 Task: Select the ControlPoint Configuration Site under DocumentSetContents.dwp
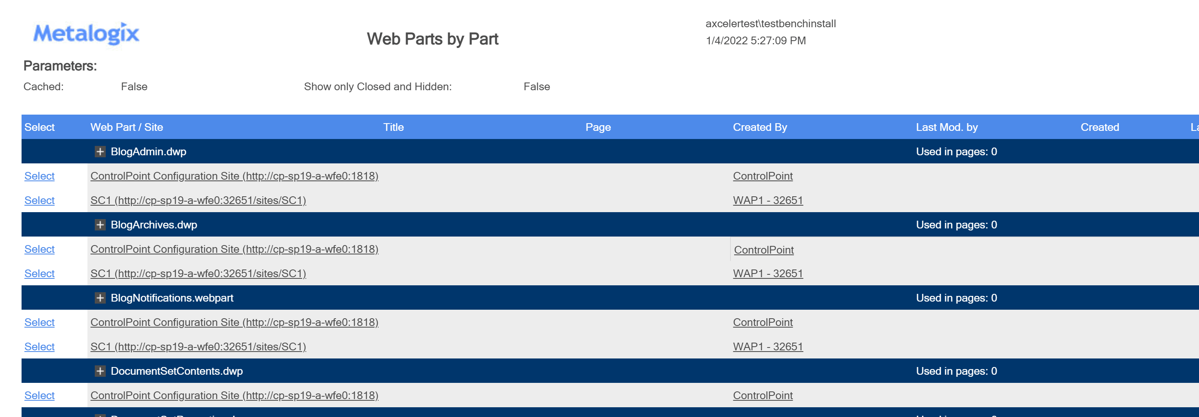(39, 395)
